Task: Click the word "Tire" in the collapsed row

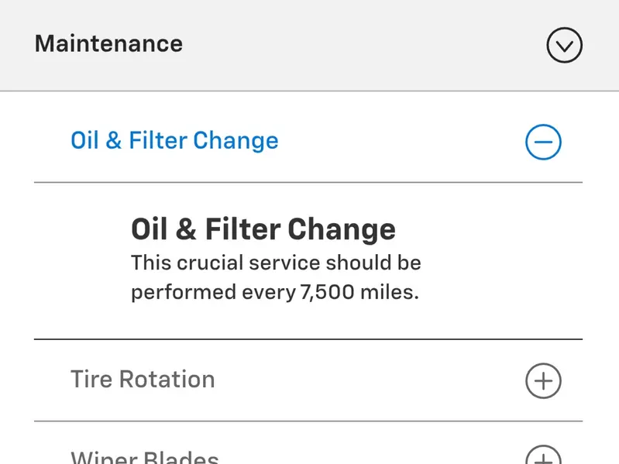Action: click(x=92, y=380)
